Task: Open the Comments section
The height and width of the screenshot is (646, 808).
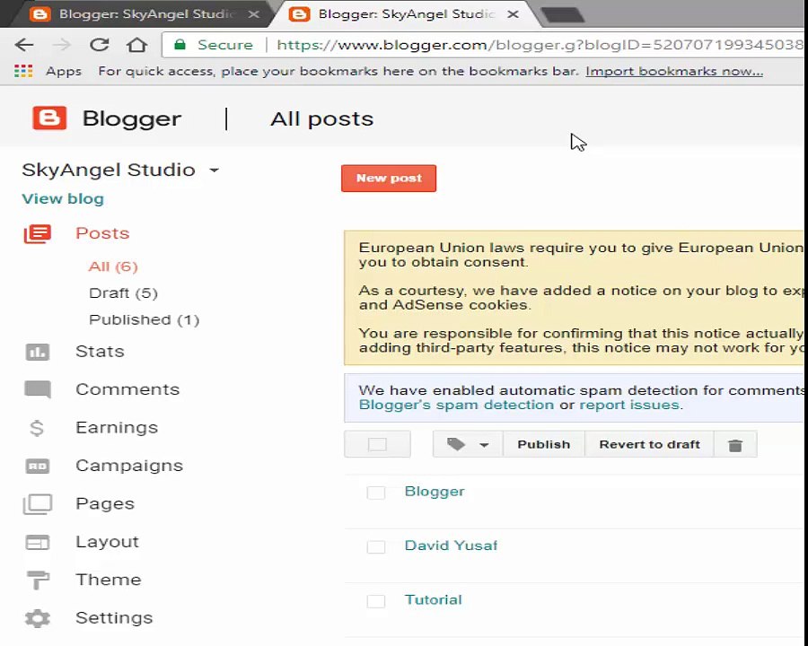Action: tap(127, 390)
